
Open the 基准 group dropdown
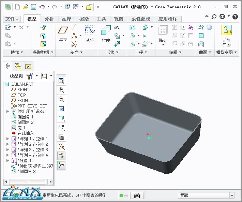click(x=76, y=53)
